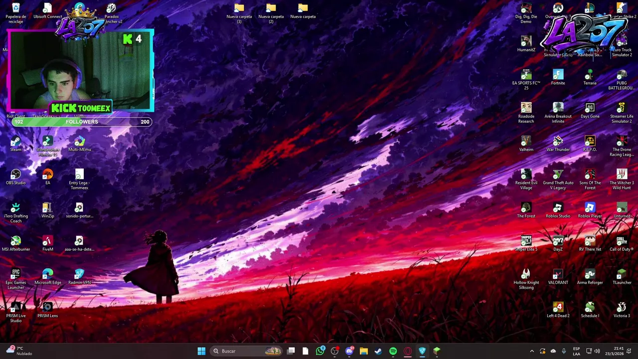Open Discord from the taskbar
638x359 pixels.
[349, 351]
